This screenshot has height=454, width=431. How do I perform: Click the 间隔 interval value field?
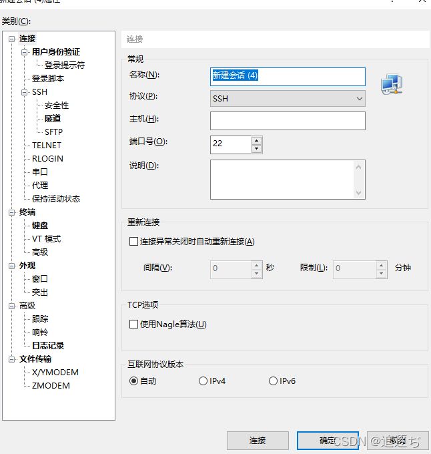[231, 270]
